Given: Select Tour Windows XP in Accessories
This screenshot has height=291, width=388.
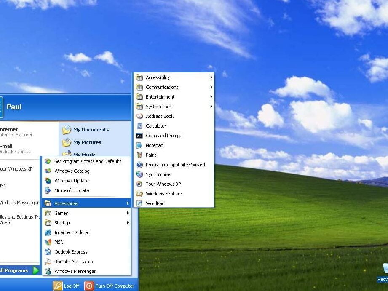Looking at the screenshot, I should (x=163, y=184).
